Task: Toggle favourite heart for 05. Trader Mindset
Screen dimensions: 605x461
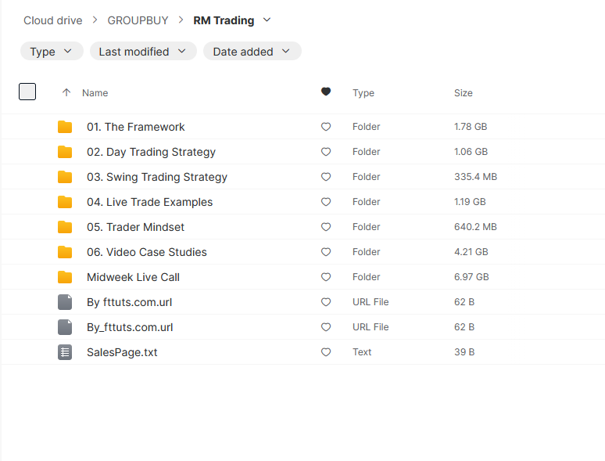Action: (x=326, y=227)
